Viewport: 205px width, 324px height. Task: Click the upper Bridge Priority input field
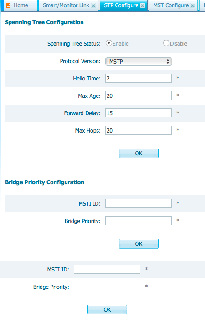138,221
